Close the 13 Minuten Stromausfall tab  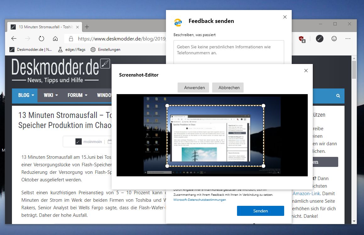point(78,27)
